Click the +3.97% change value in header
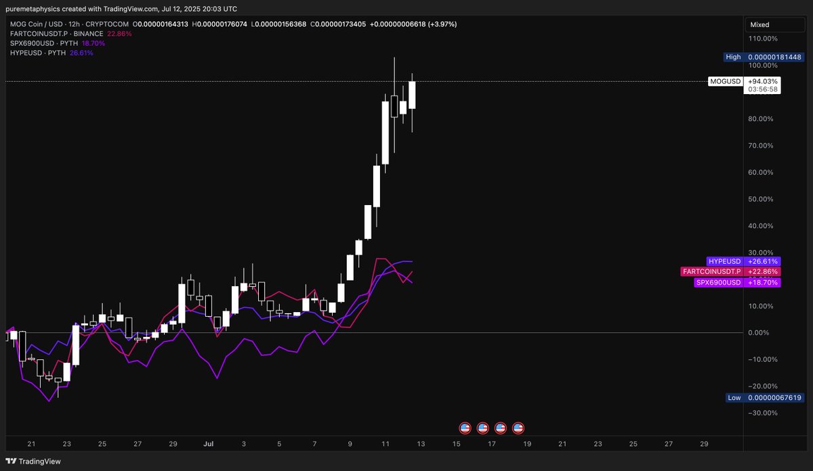The width and height of the screenshot is (813, 471). pos(441,24)
